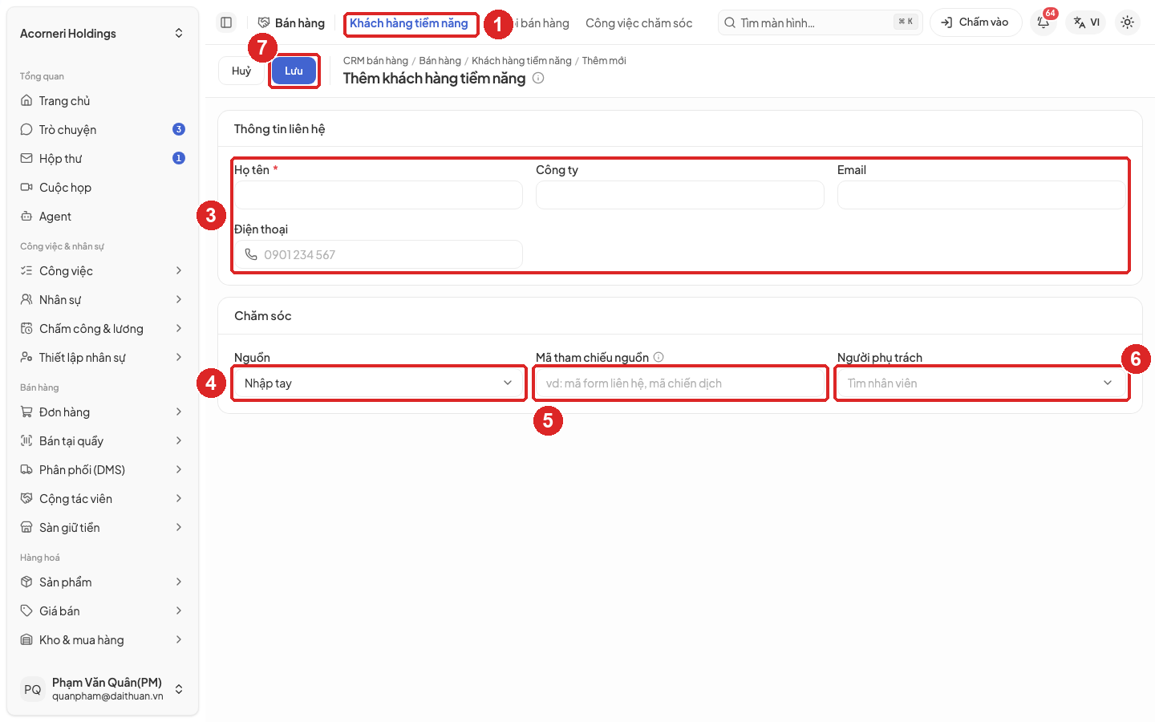Open the Người phụ trách employee dropdown
The image size is (1155, 722).
coord(982,383)
